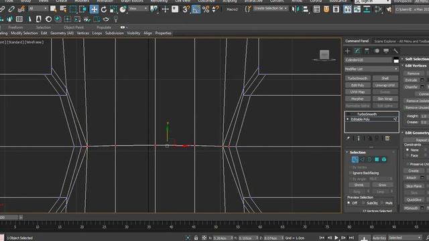The height and width of the screenshot is (241, 429).
Task: Select Edge sub-object level
Action: tap(362, 159)
